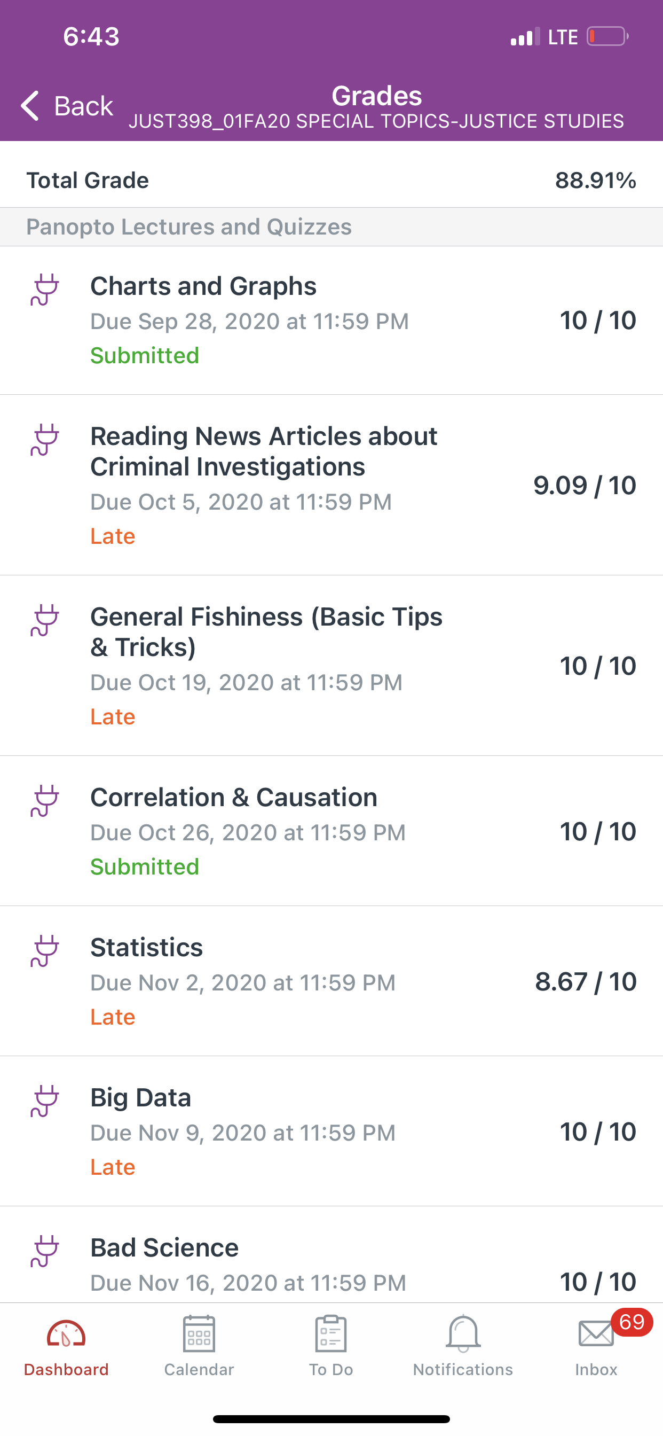The width and height of the screenshot is (663, 1436).
Task: Tap plug icon next to Bad Science
Action: pos(44,1251)
